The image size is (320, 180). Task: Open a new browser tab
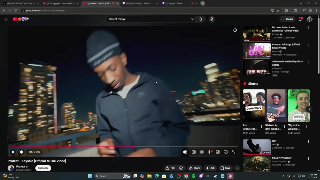coord(203,3)
